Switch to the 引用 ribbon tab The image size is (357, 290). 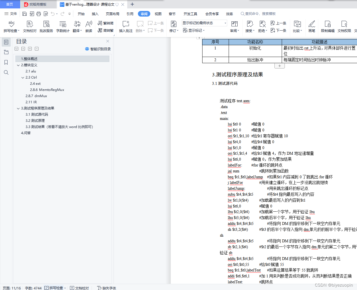coord(130,14)
